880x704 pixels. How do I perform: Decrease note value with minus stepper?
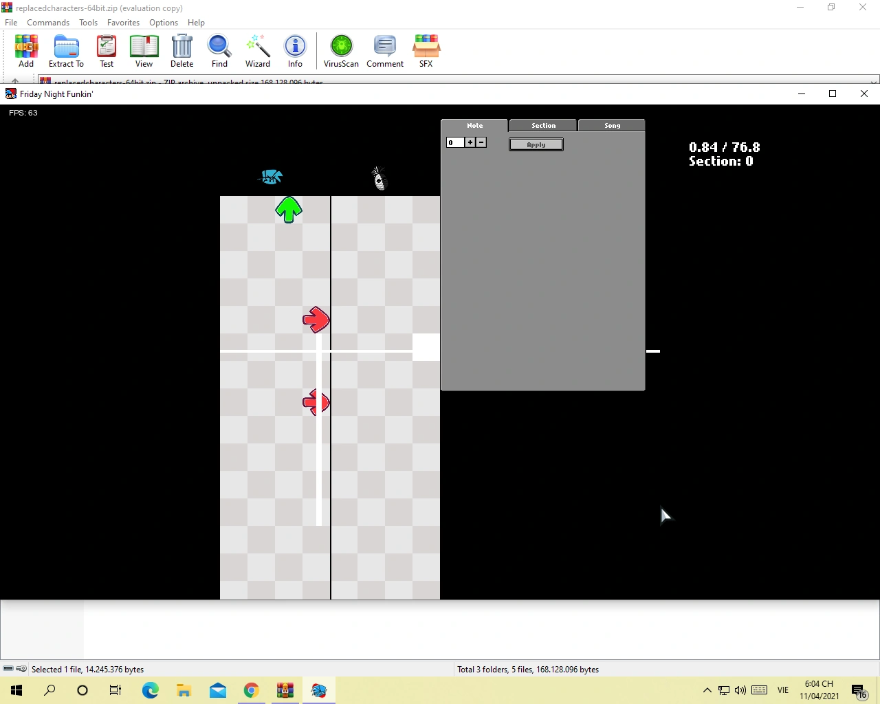pyautogui.click(x=481, y=142)
